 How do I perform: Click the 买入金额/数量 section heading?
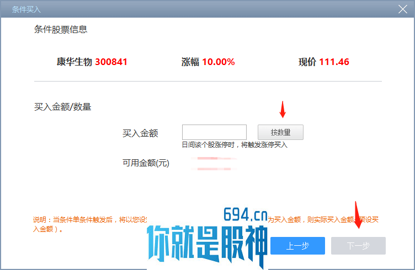point(63,107)
